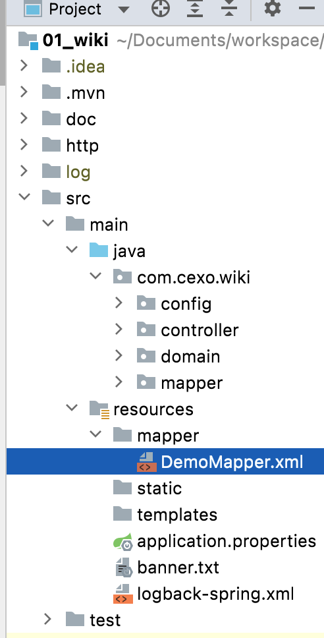Click the com.cexo.wiki package icon
The width and height of the screenshot is (324, 638).
[x=122, y=277]
